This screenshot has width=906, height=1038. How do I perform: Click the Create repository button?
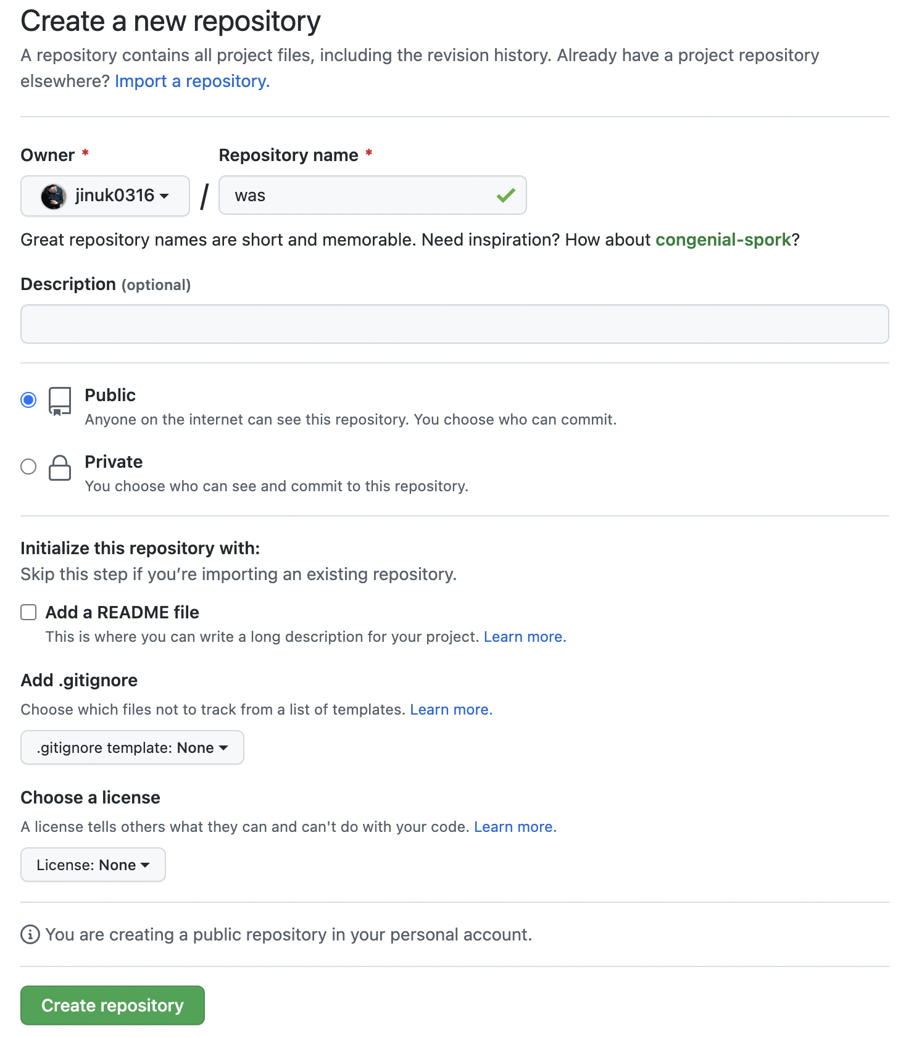112,1005
